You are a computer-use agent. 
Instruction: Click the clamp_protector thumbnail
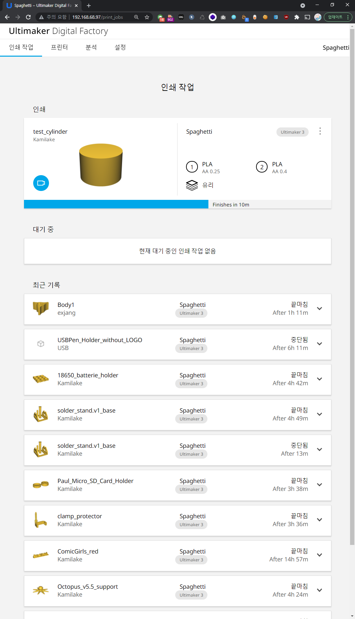[x=41, y=520]
